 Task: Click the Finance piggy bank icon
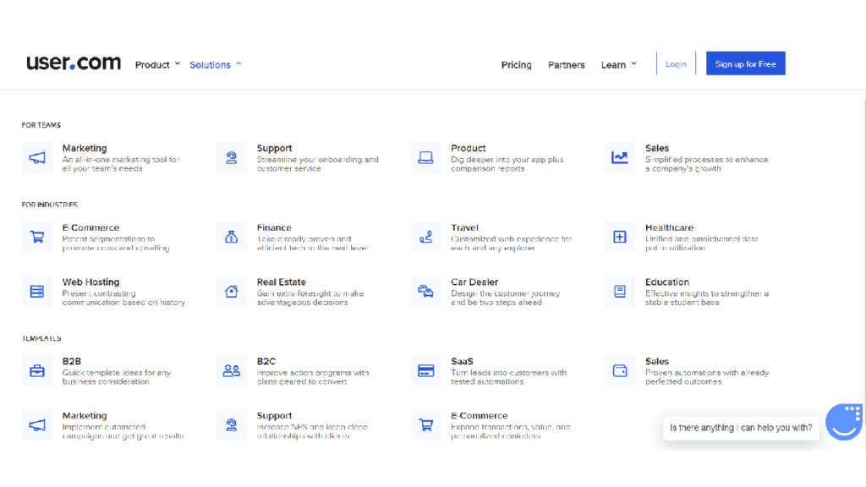coord(231,237)
